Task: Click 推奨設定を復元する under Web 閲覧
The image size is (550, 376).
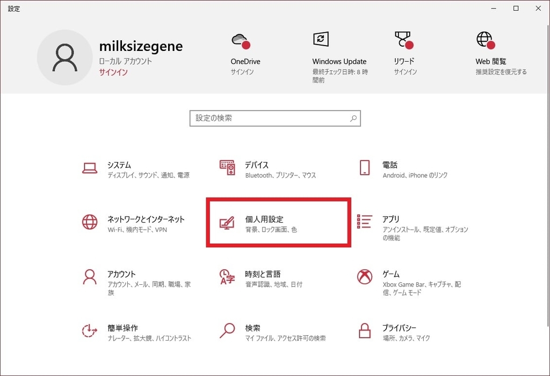Action: pyautogui.click(x=501, y=72)
